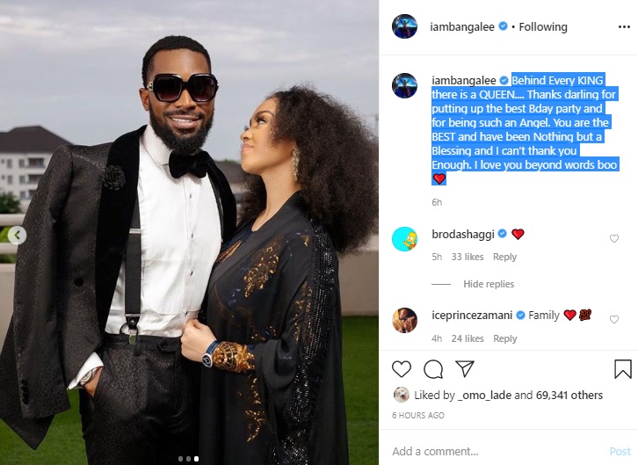Reply to brodashaggi's comment

pos(504,258)
